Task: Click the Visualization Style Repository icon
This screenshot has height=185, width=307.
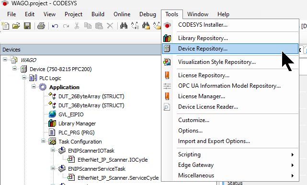Action: pos(167,62)
